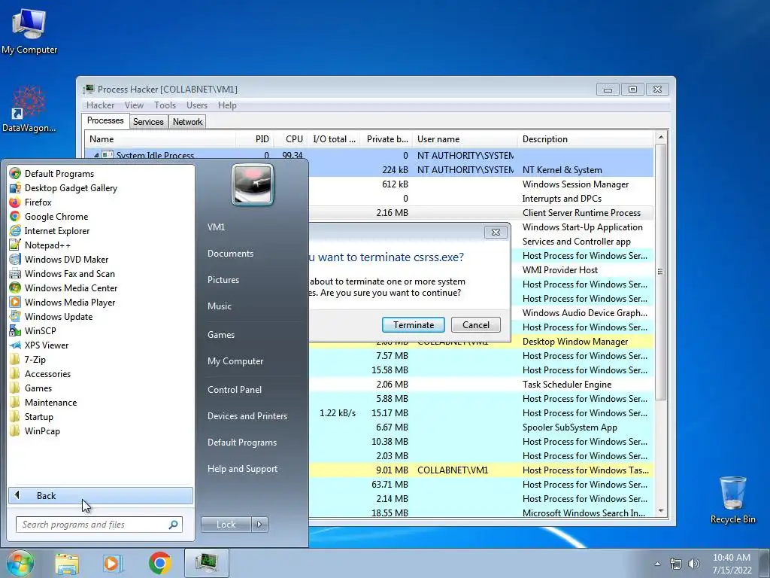Click the user account picture in Start menu
The width and height of the screenshot is (770, 578).
[x=253, y=185]
